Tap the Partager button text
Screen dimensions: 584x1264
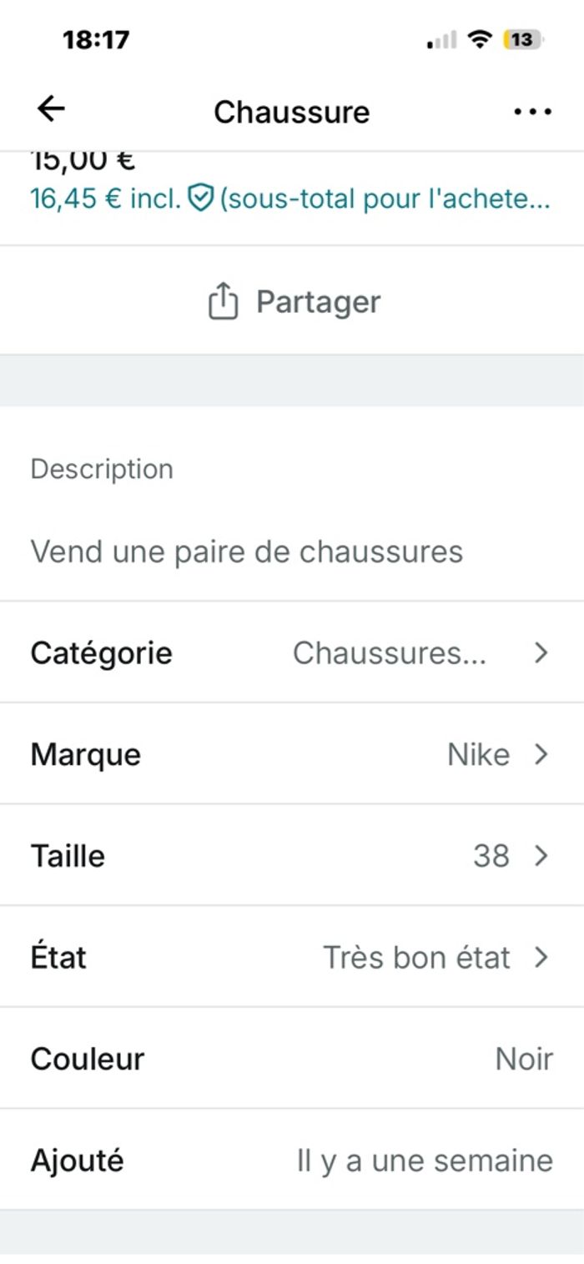coord(318,301)
